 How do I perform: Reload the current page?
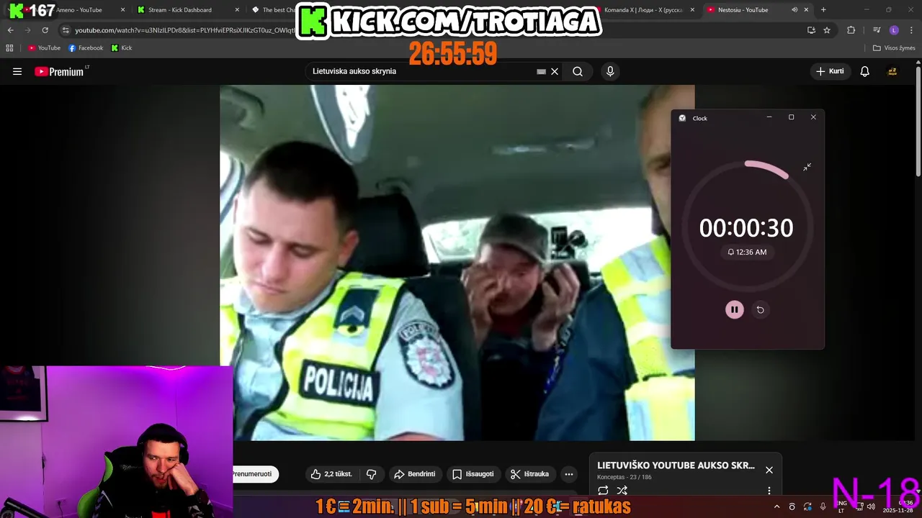point(45,30)
